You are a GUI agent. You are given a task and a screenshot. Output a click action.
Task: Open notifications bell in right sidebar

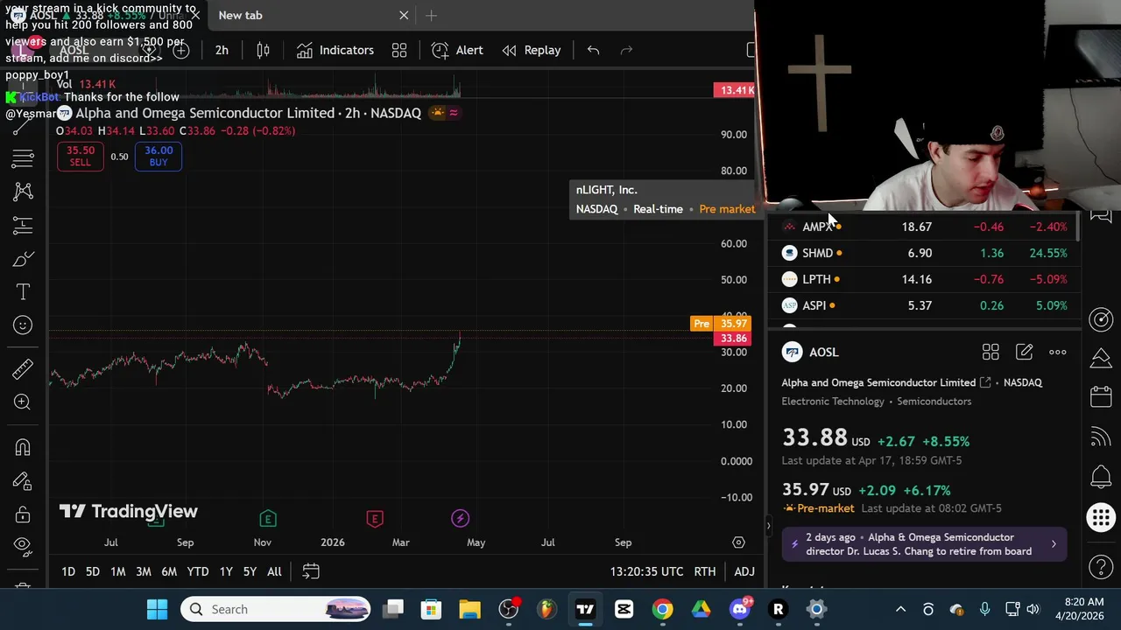pyautogui.click(x=1101, y=477)
